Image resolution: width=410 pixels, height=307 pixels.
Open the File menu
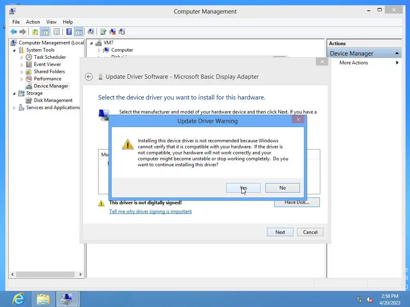tap(16, 22)
